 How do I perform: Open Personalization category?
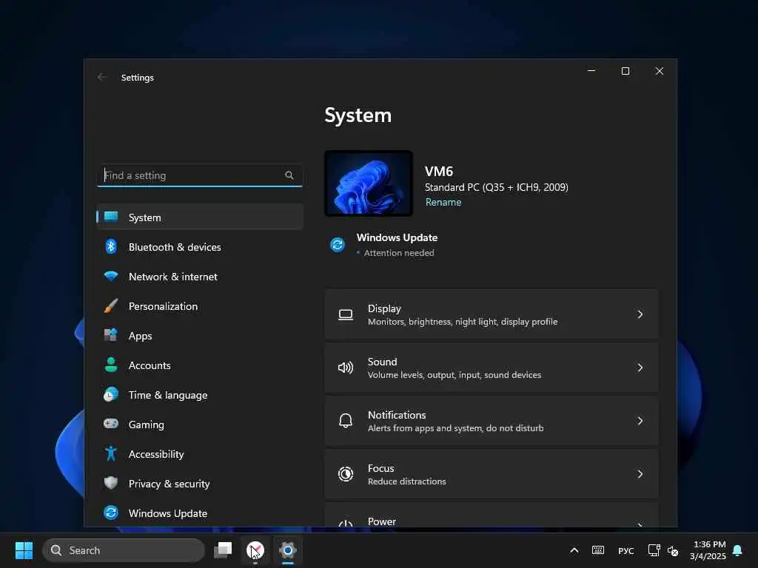click(x=200, y=305)
